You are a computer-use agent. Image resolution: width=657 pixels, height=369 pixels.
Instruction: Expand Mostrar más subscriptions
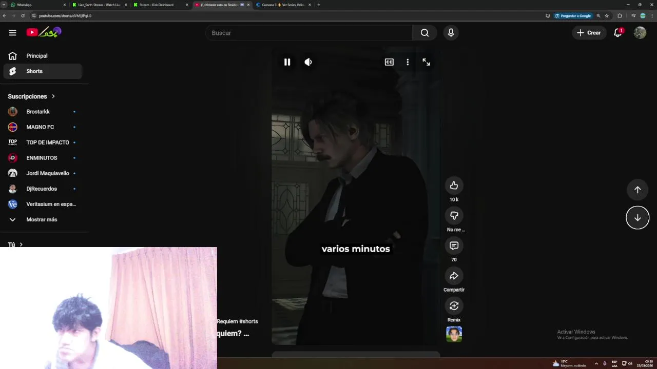(43, 219)
